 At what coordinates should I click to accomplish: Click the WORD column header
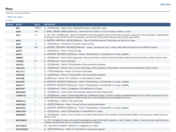19,24
